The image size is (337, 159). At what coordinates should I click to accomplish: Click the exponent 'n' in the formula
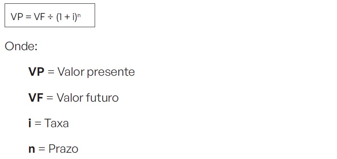click(x=79, y=15)
